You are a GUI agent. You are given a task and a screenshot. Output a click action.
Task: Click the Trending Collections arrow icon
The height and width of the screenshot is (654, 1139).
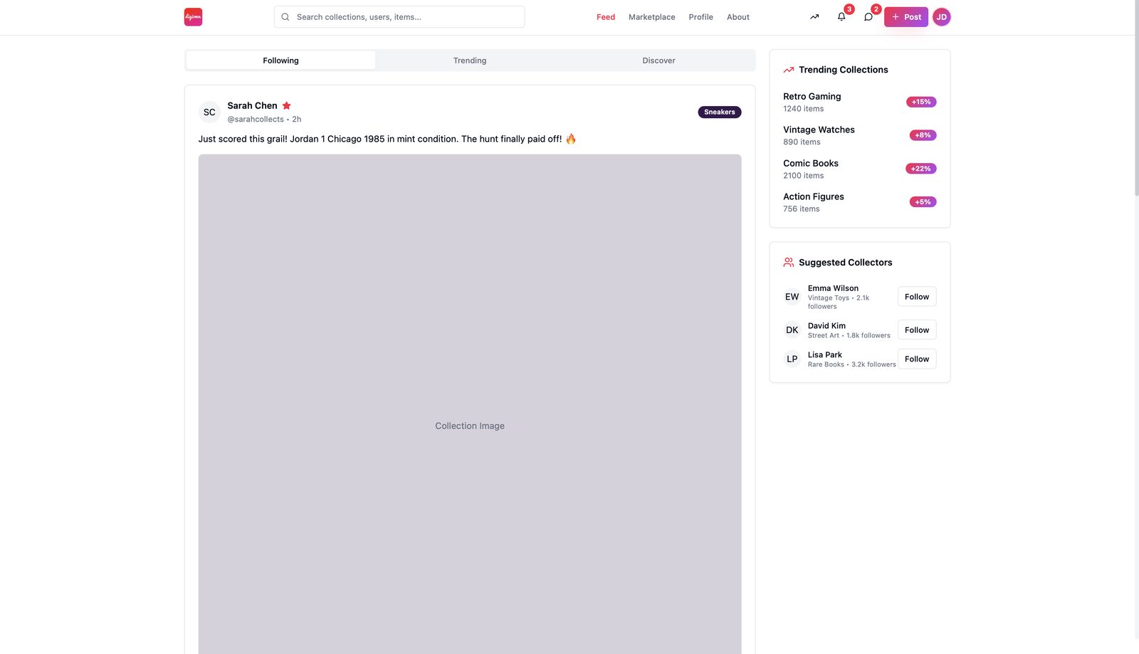(789, 70)
